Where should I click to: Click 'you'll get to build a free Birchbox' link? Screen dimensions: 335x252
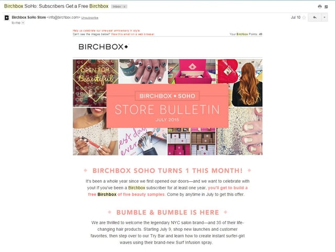click(168, 191)
